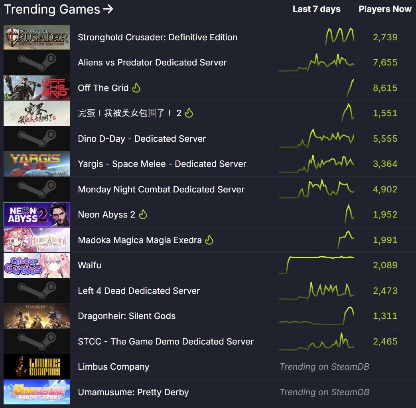Image resolution: width=416 pixels, height=408 pixels.
Task: Click the Steam logo icon for Monday Night Combat
Action: (x=37, y=189)
